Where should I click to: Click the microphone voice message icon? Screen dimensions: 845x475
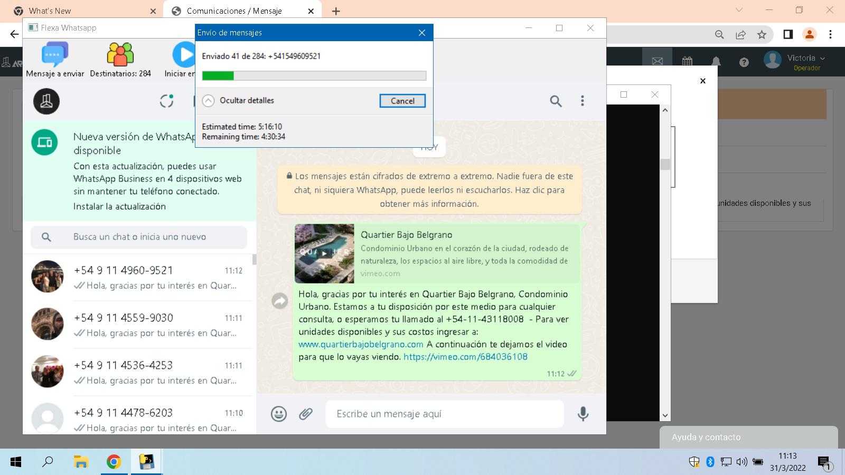click(583, 414)
